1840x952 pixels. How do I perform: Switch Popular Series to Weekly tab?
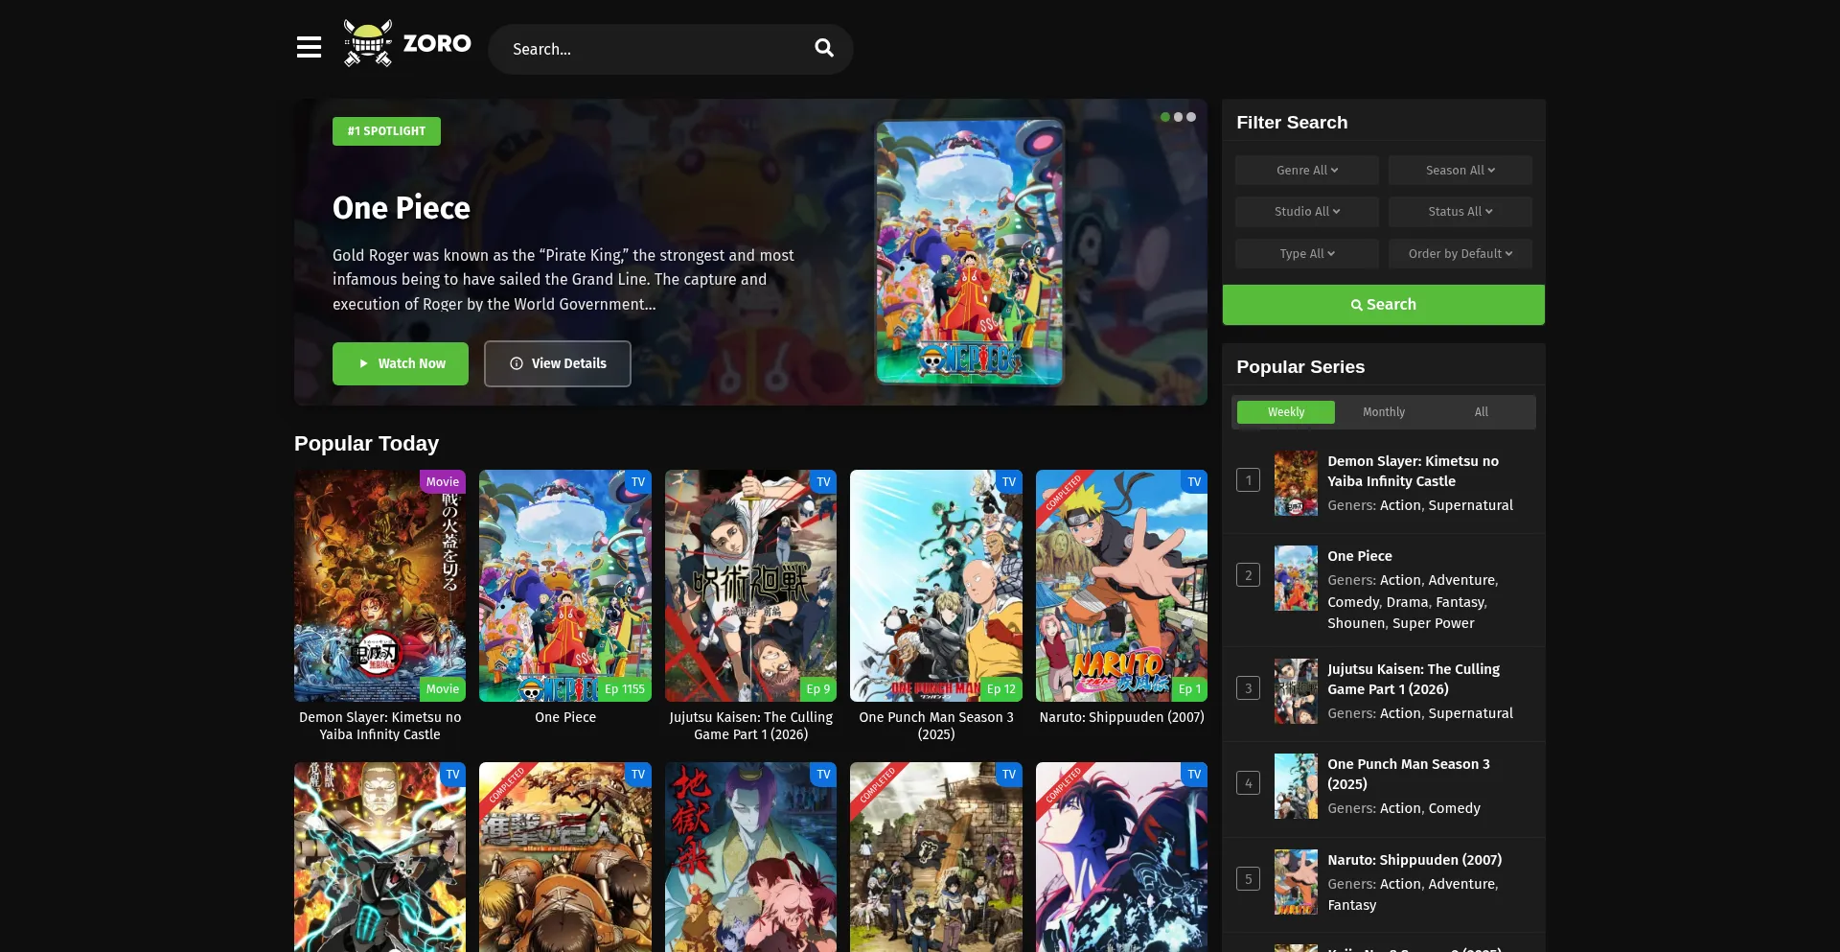tap(1286, 412)
